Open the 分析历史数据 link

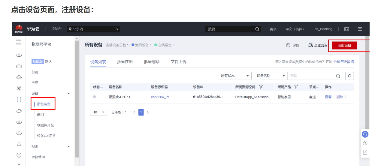(343, 62)
